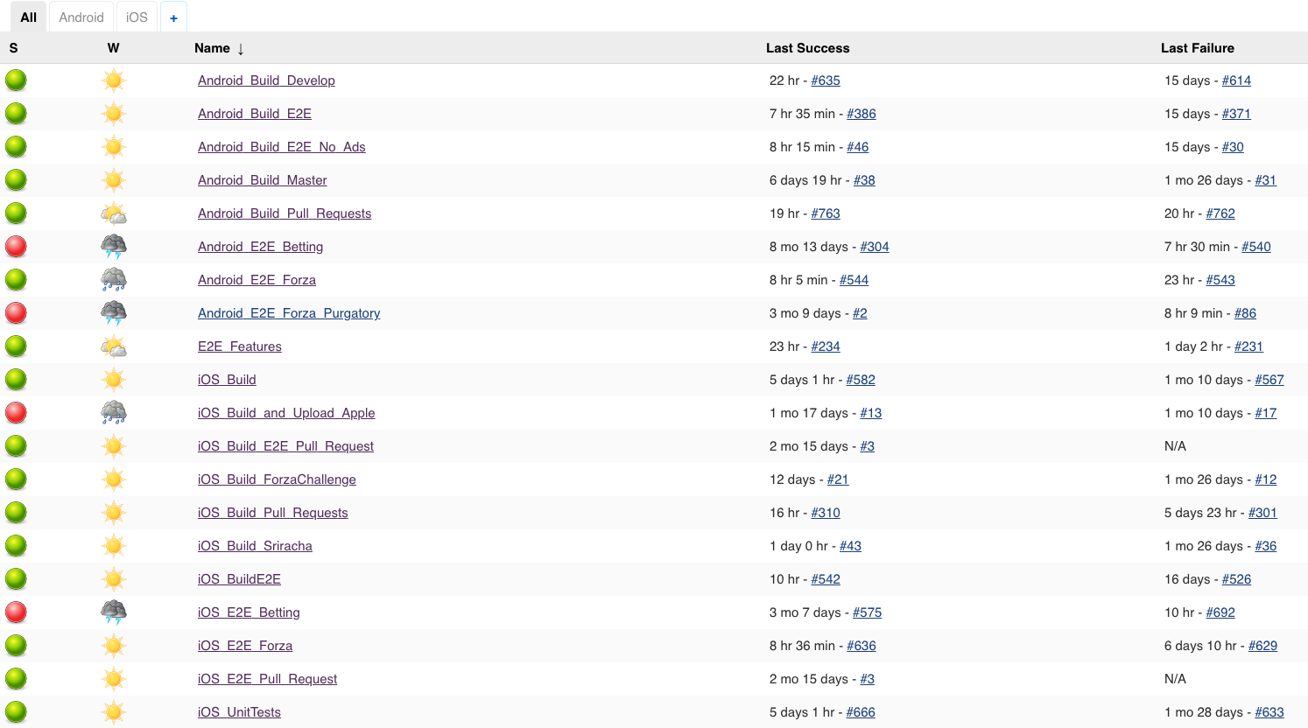This screenshot has height=728, width=1308.
Task: Switch to the Android view tab
Action: coord(81,17)
